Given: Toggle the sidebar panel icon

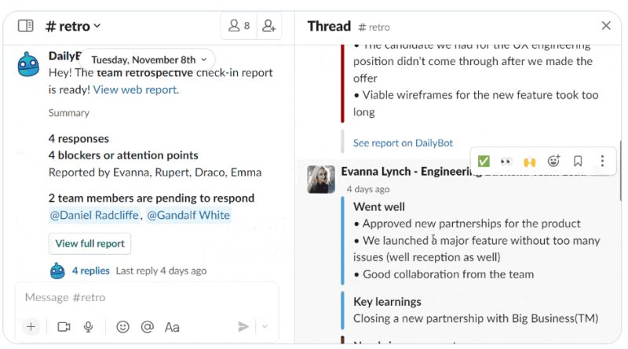Looking at the screenshot, I should (26, 26).
